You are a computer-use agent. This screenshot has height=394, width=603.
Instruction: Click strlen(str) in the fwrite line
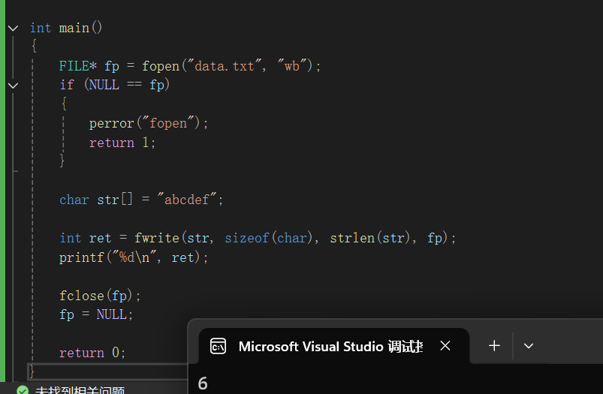(x=370, y=238)
